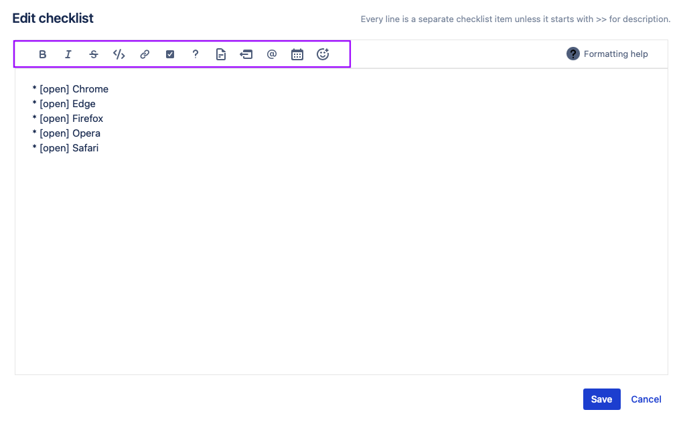Apply italic formatting
Viewport: 681px width, 422px height.
pyautogui.click(x=68, y=54)
